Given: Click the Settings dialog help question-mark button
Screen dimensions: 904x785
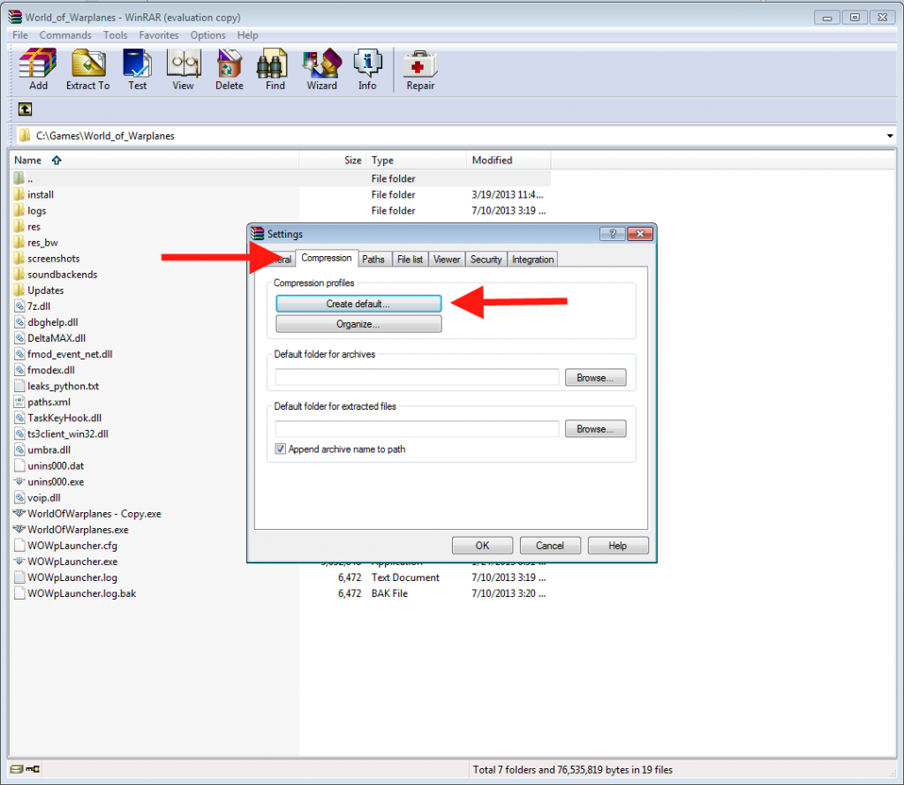Looking at the screenshot, I should [x=613, y=234].
